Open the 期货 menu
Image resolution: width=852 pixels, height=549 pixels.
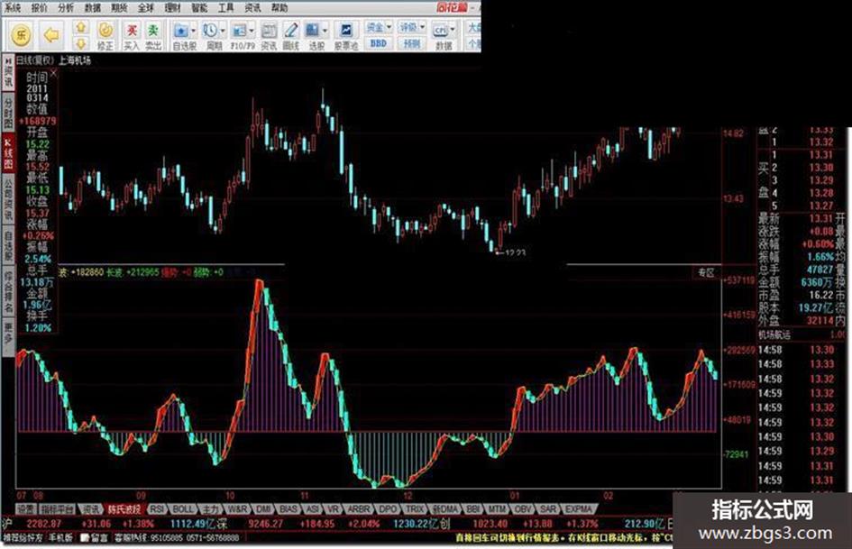(x=120, y=7)
